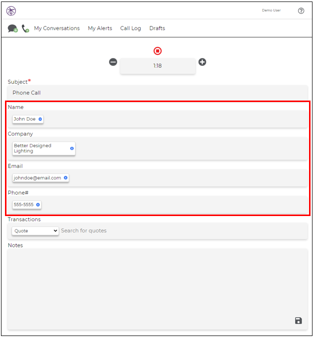Start a new conversation with chat bubble icon

click(x=12, y=28)
